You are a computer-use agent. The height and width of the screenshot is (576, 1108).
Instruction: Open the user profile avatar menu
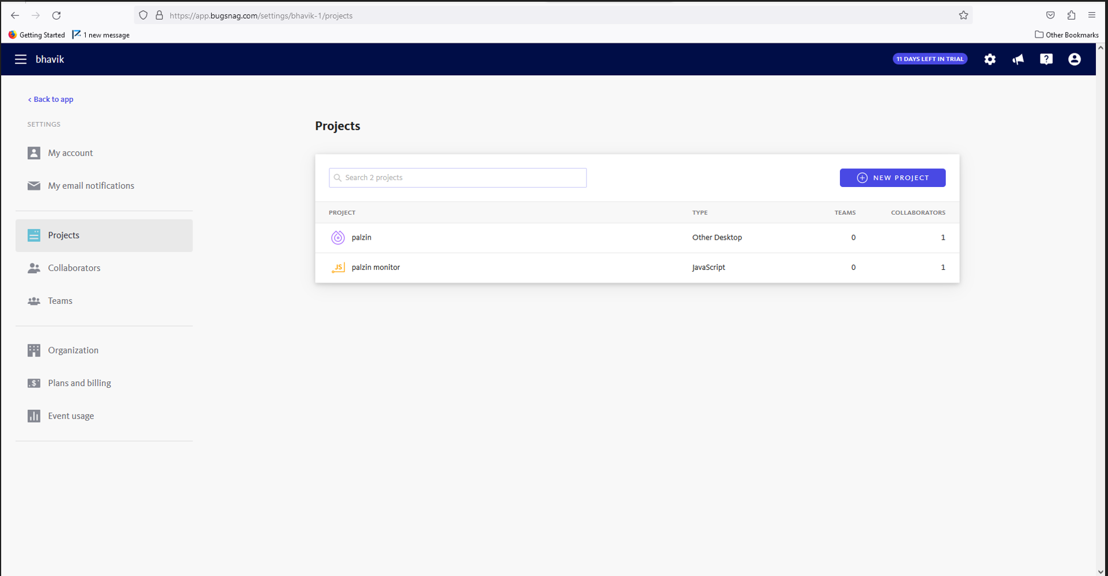tap(1074, 59)
